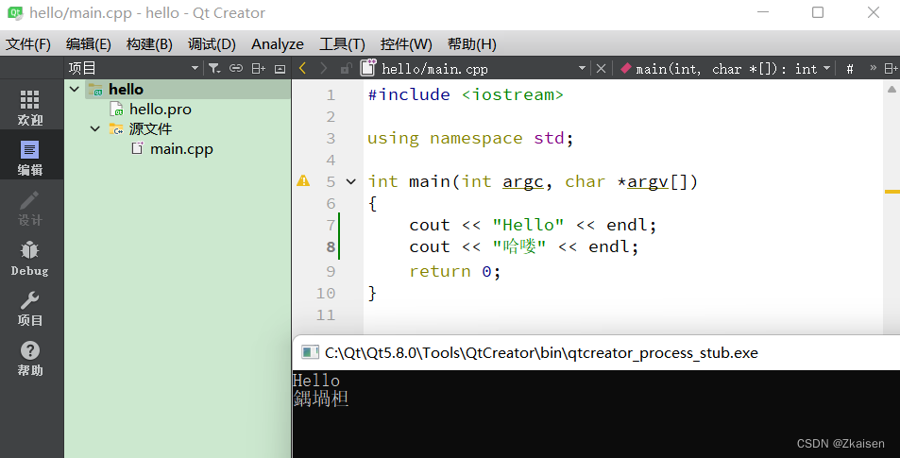
Task: Open the 帮助(H) menu
Action: pyautogui.click(x=472, y=44)
